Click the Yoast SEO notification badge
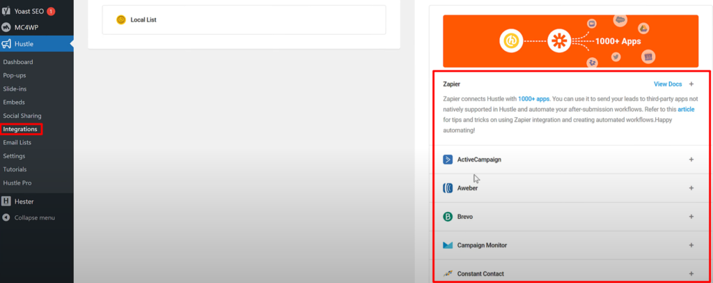Image resolution: width=713 pixels, height=283 pixels. pos(51,11)
